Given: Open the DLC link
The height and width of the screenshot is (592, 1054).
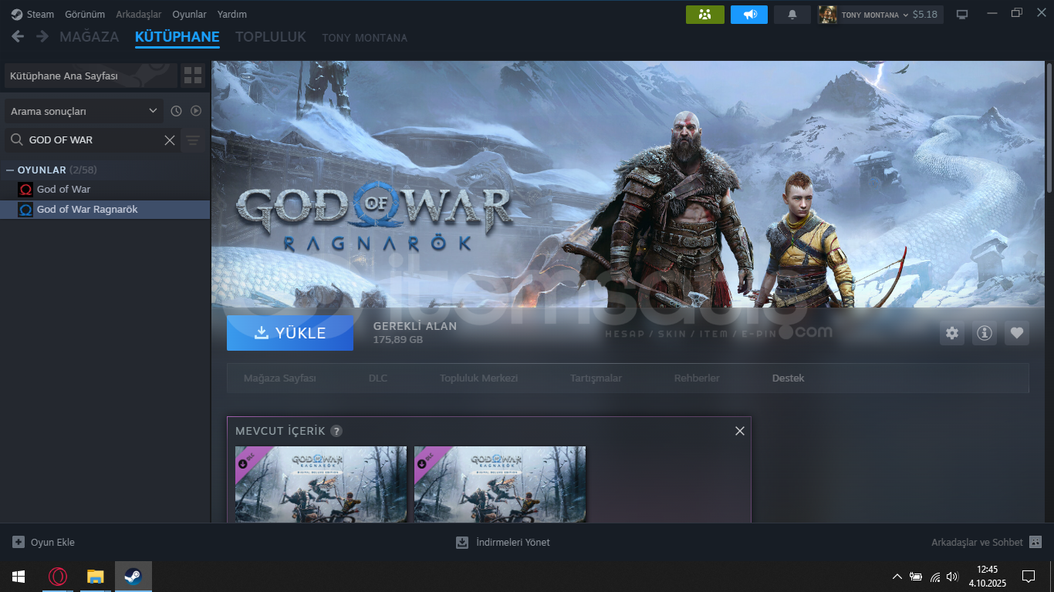Looking at the screenshot, I should (378, 378).
